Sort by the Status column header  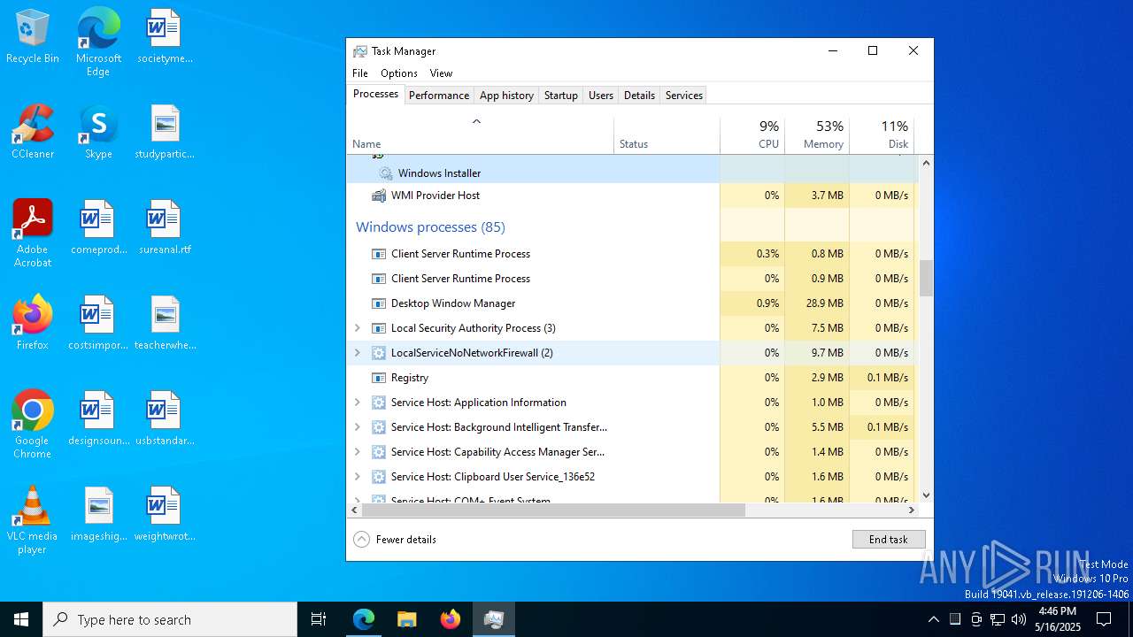(x=667, y=135)
